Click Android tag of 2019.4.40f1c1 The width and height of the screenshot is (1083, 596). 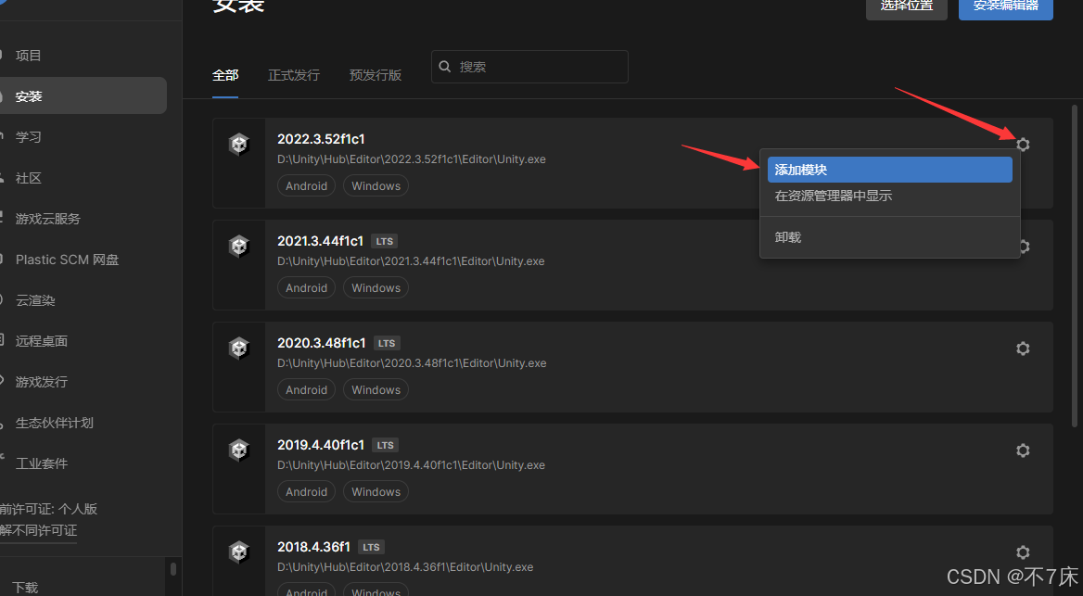pyautogui.click(x=307, y=491)
